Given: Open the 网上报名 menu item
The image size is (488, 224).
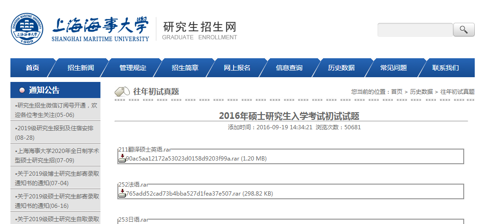Looking at the screenshot, I should 237,68.
